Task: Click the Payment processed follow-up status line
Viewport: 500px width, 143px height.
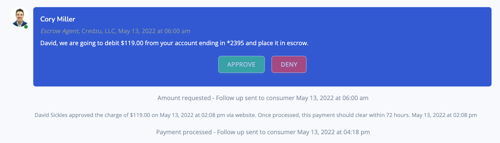Action: 263,132
